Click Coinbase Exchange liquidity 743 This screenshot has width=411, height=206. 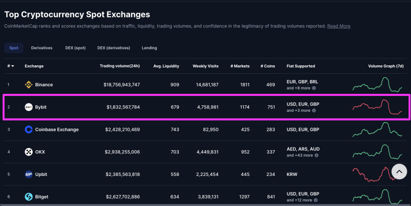[175, 130]
